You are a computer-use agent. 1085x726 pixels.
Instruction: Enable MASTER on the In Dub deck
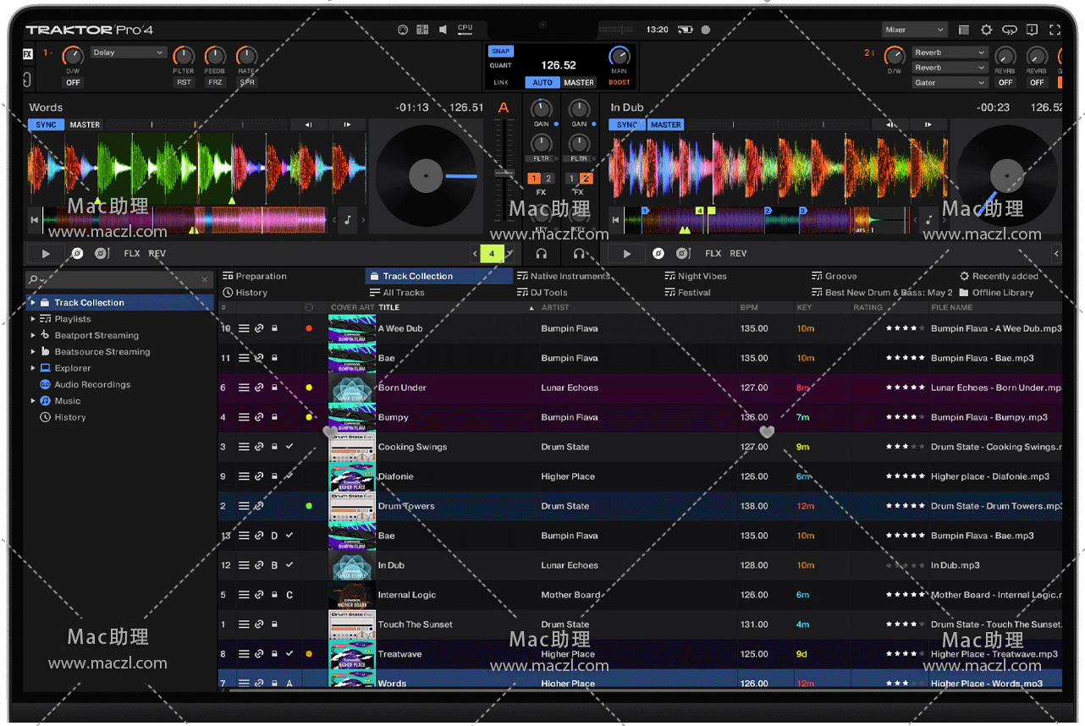665,124
